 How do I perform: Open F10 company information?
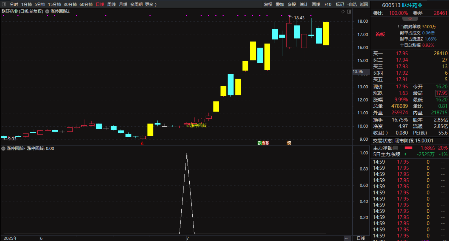pos(328,4)
